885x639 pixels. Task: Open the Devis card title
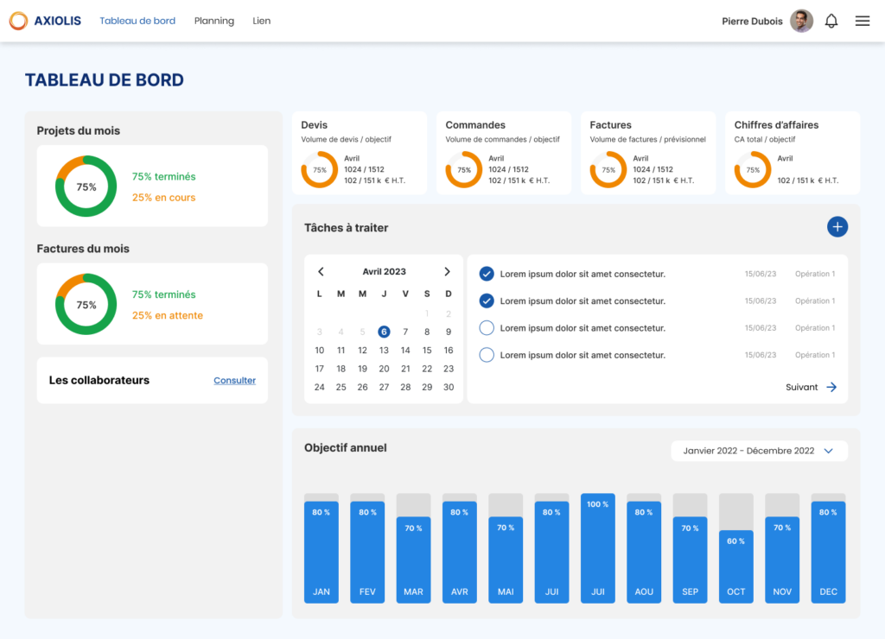[314, 125]
